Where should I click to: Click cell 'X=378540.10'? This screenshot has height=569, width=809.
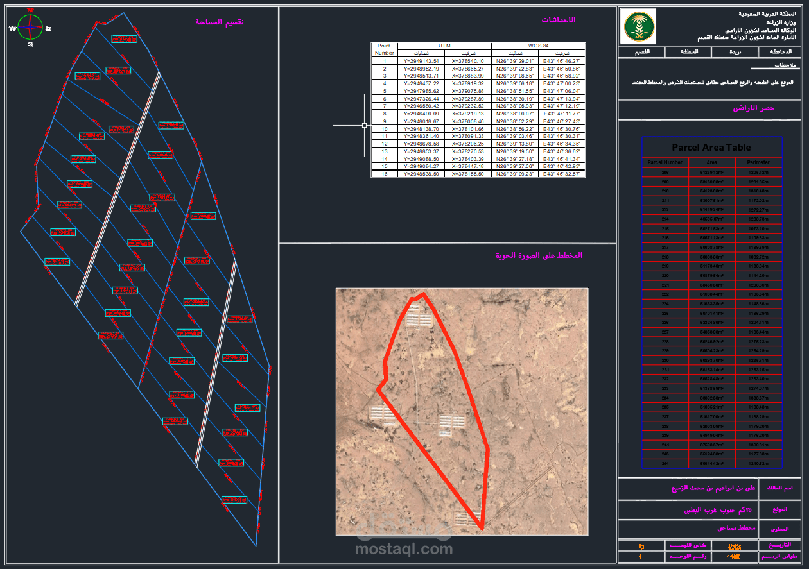[x=467, y=61]
